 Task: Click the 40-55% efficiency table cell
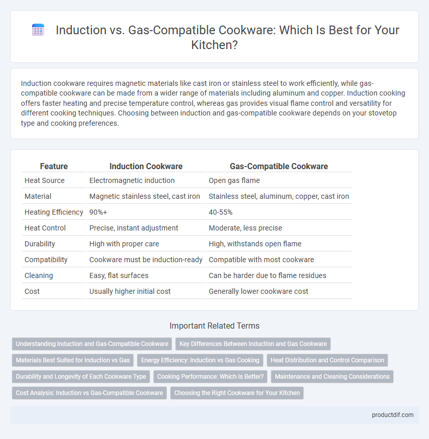(x=221, y=212)
